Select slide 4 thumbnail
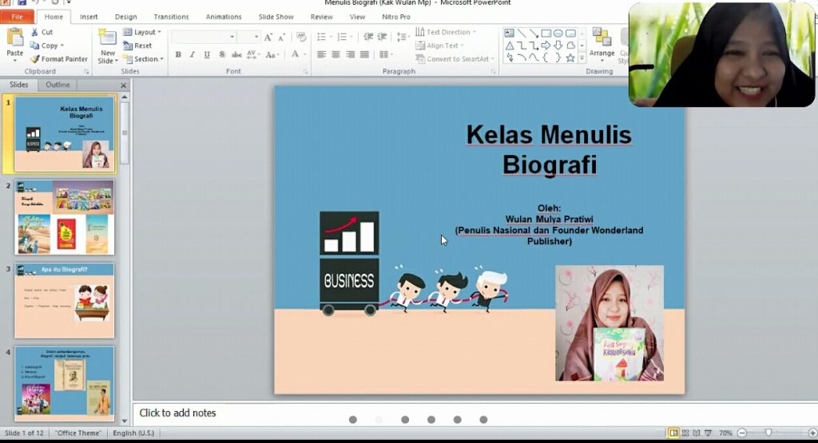 (x=64, y=384)
